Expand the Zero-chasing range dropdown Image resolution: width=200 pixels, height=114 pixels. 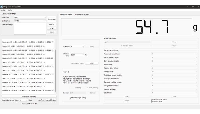point(174,58)
